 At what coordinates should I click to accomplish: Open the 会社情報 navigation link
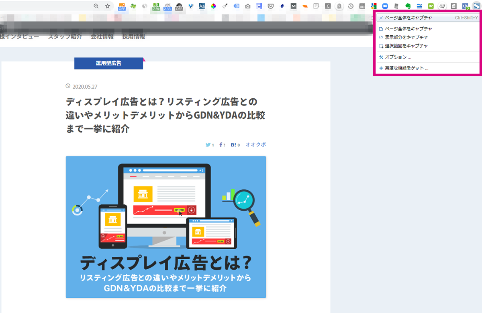[102, 37]
